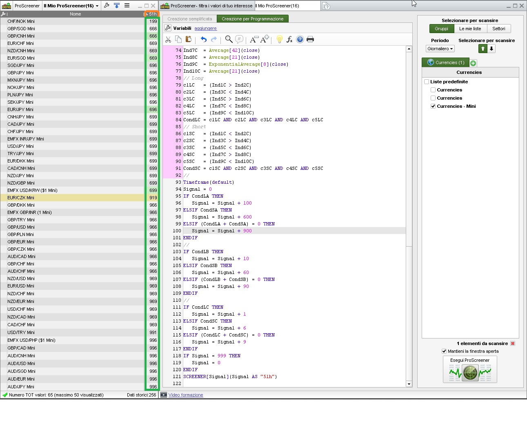The width and height of the screenshot is (527, 421).
Task: Toggle Mantieni la finestra aperta checkbox
Action: [x=444, y=351]
